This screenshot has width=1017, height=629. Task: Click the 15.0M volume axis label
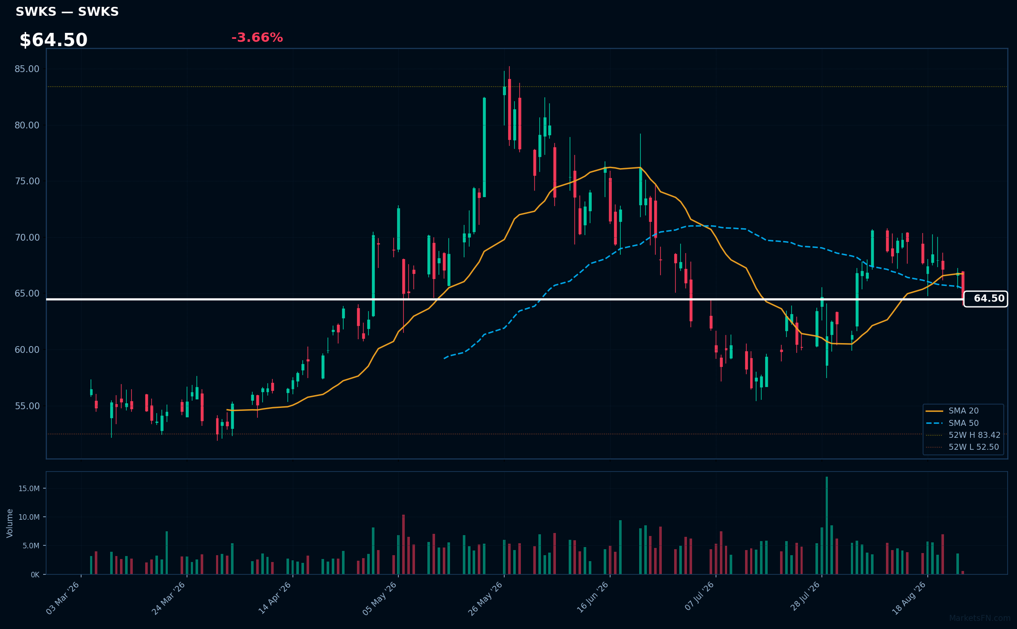pyautogui.click(x=29, y=489)
